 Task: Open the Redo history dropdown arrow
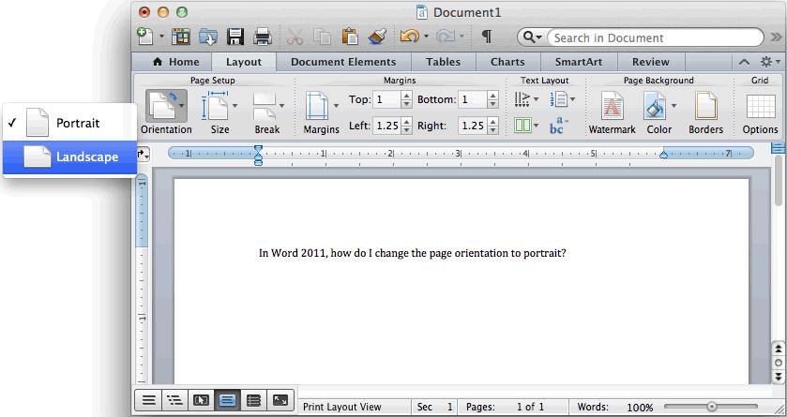pyautogui.click(x=462, y=37)
